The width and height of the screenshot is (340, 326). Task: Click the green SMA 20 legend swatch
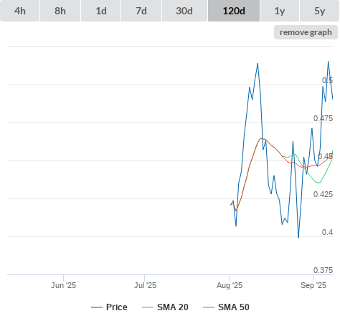click(x=148, y=307)
